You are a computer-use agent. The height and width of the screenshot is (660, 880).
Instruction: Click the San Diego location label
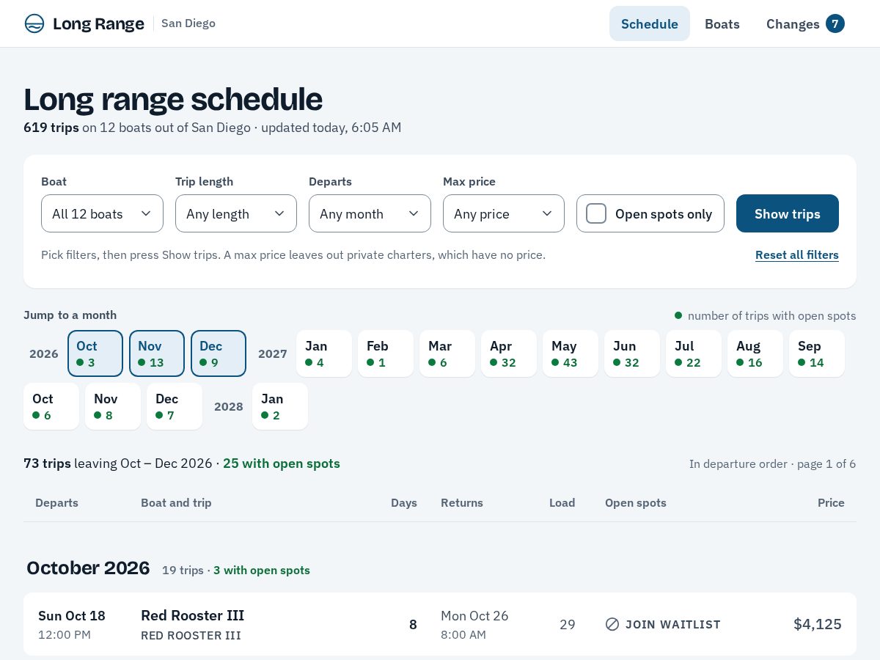click(x=188, y=23)
